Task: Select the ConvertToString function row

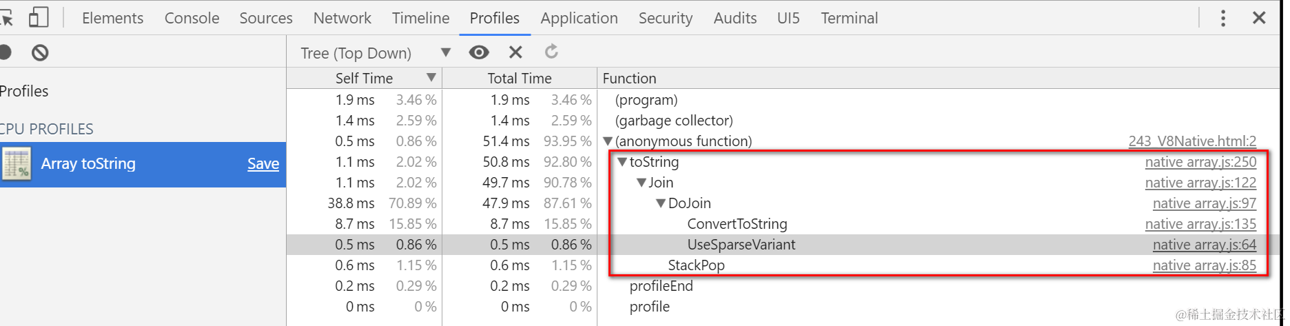Action: pyautogui.click(x=737, y=224)
